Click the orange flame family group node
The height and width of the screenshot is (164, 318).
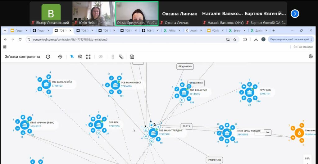299,133
